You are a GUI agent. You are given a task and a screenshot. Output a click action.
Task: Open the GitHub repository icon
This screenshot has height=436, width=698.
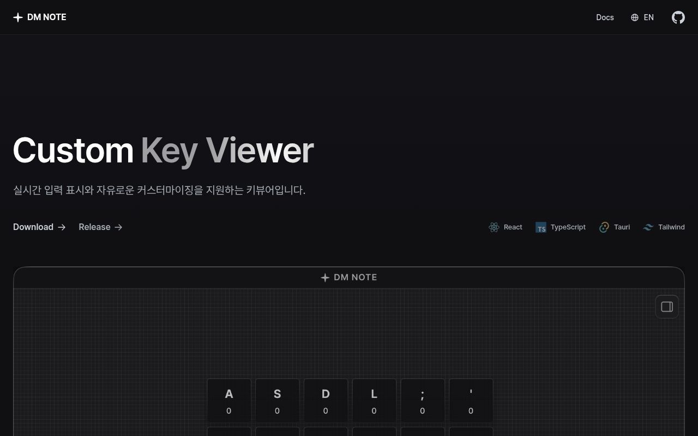[x=678, y=17]
